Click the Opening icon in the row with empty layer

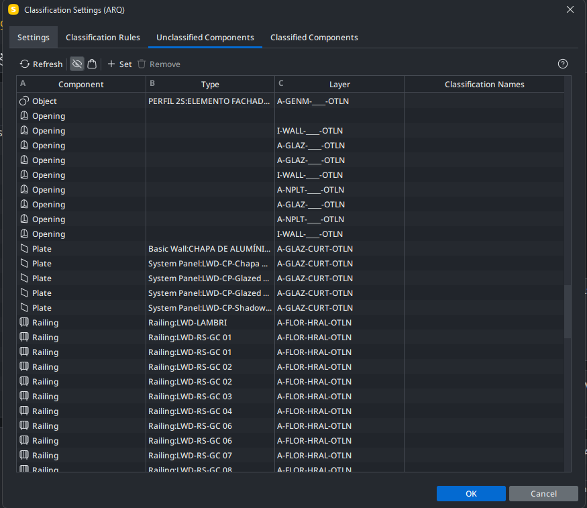coord(24,115)
